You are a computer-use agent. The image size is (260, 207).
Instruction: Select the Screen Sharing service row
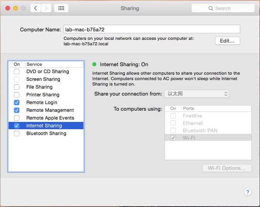[x=46, y=79]
